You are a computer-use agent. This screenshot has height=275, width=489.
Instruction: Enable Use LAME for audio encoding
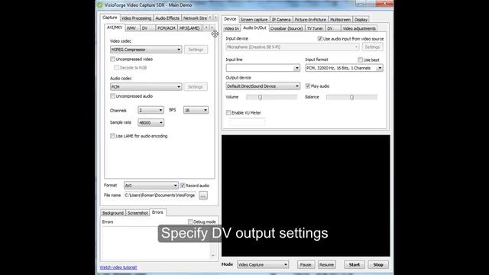112,136
